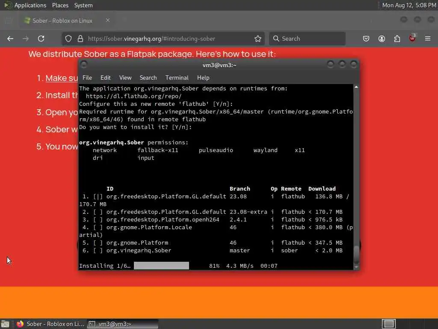Open the terminal View menu
The height and width of the screenshot is (329, 438).
pyautogui.click(x=125, y=78)
